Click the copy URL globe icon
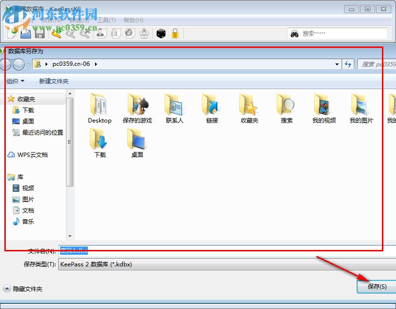The width and height of the screenshot is (396, 309). tap(130, 33)
